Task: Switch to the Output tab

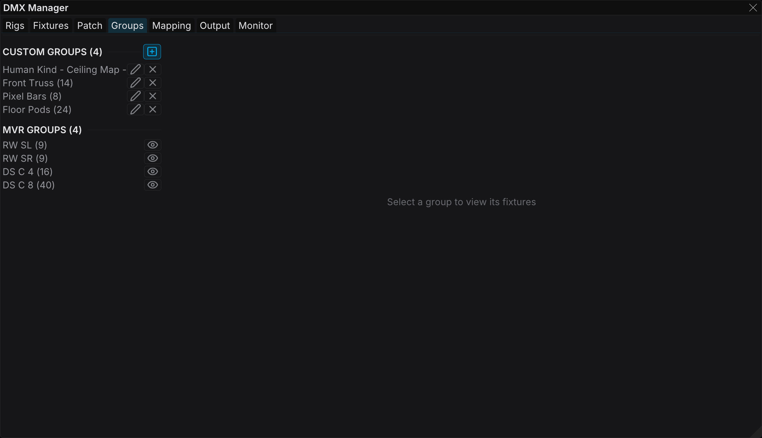Action: click(x=215, y=25)
